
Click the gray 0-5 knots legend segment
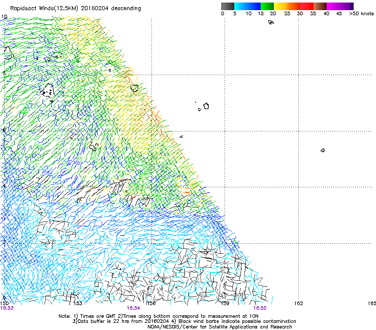pyautogui.click(x=228, y=6)
